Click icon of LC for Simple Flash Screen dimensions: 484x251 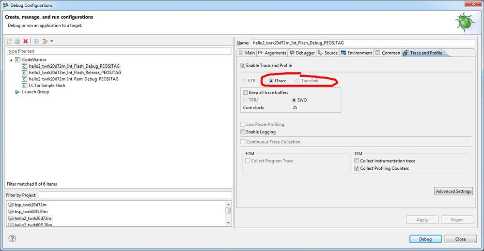24,86
